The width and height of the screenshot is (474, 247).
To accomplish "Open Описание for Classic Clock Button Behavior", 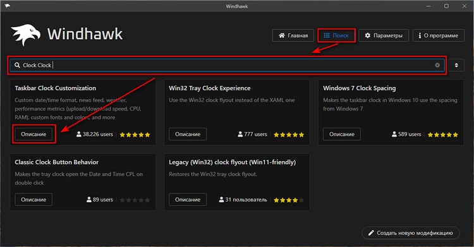I will click(x=33, y=200).
